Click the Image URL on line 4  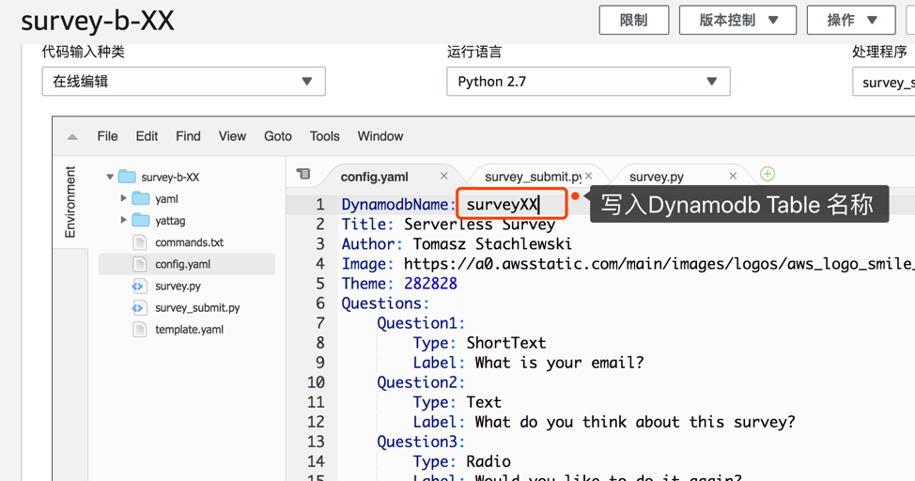point(659,264)
